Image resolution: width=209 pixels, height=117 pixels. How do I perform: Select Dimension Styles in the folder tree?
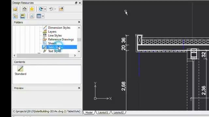[x=59, y=28]
